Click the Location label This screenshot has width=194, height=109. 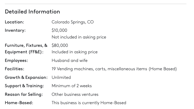click(x=14, y=22)
